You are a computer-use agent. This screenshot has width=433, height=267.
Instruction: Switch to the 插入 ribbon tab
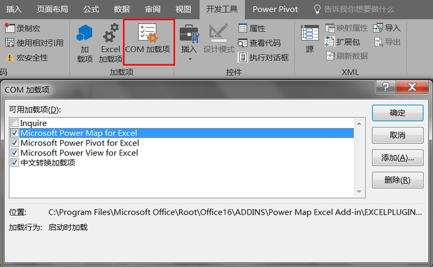13,10
